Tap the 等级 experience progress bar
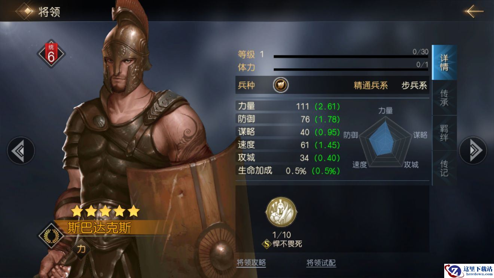This screenshot has height=278, width=494. pyautogui.click(x=351, y=57)
